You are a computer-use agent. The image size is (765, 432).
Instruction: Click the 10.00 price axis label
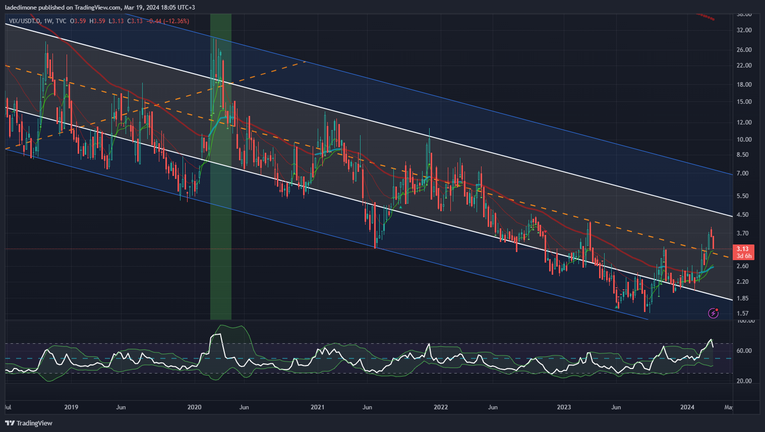(x=744, y=140)
